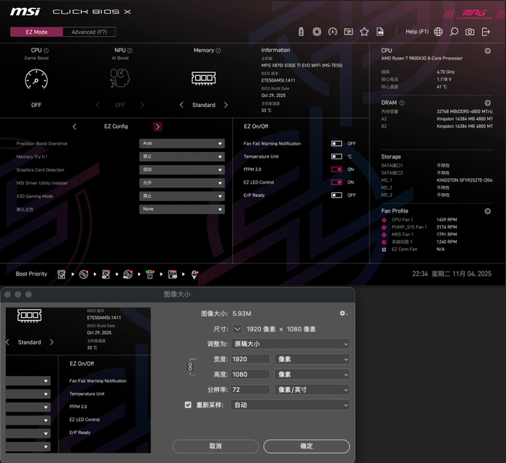Screen dimensions: 506x463
Task: Click the CPU chip icon in top toolbar
Action: tap(317, 32)
